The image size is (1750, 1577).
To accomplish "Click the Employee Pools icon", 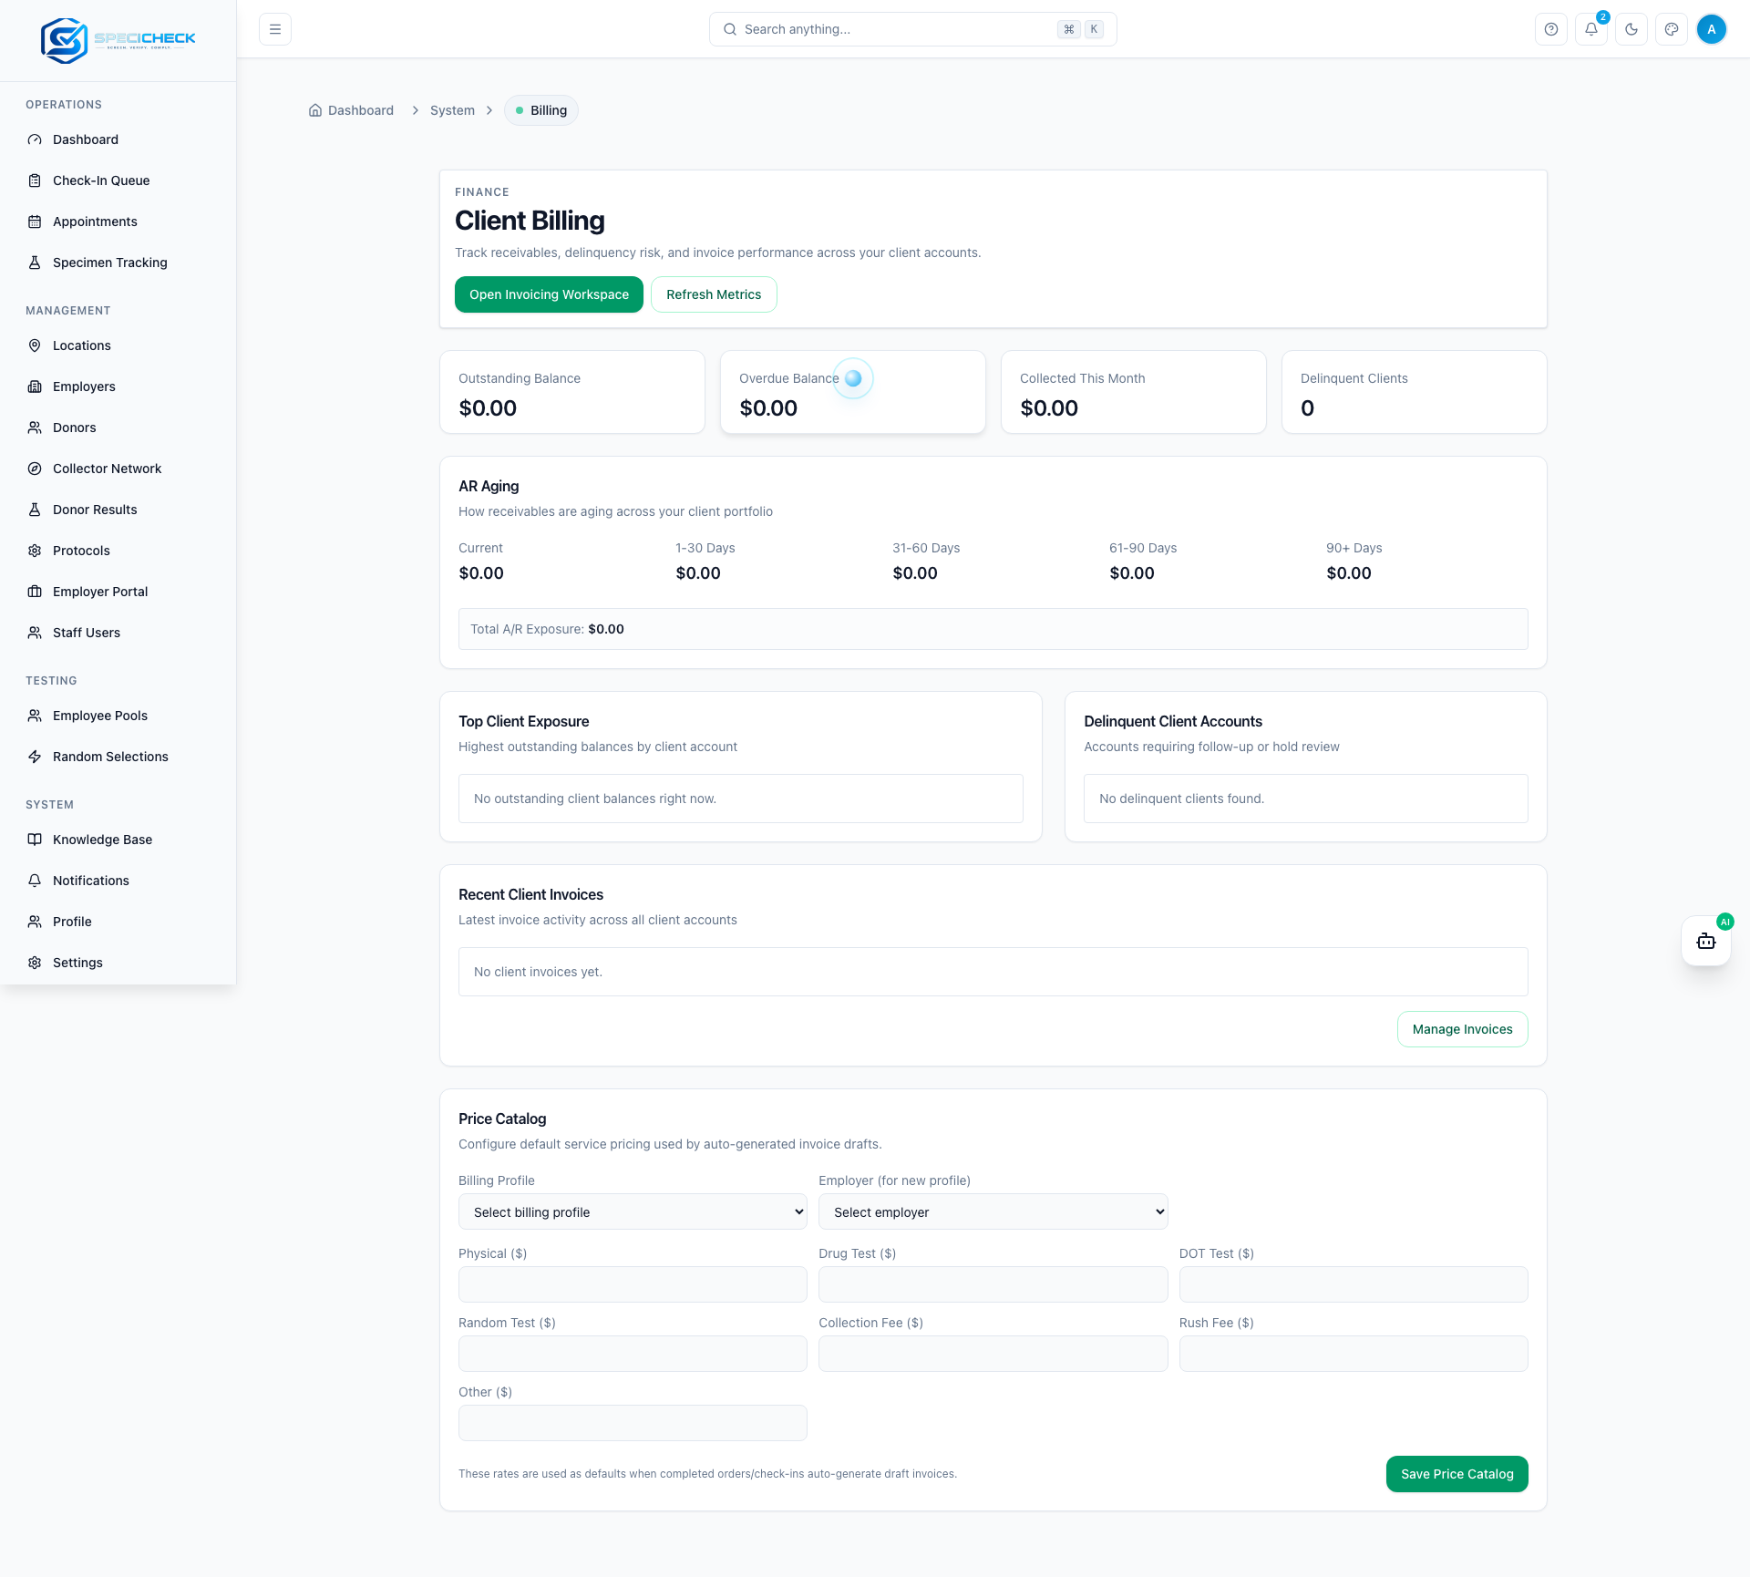I will [x=35, y=716].
